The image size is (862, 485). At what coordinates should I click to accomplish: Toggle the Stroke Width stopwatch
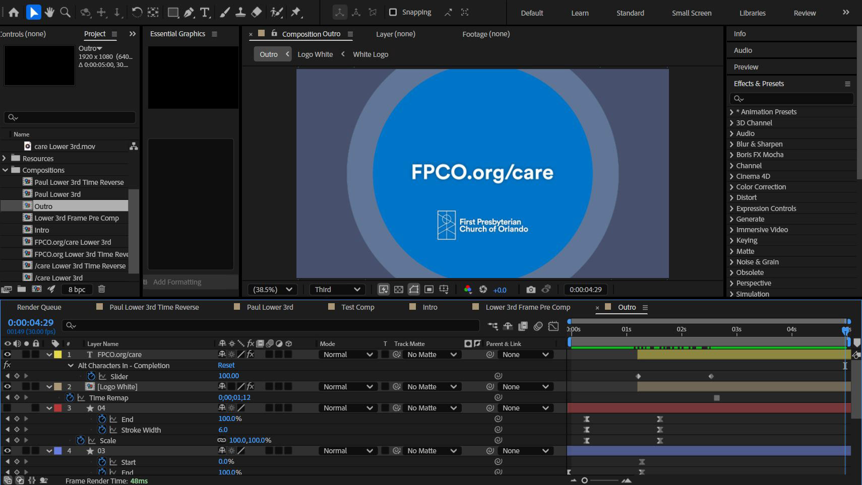click(102, 430)
